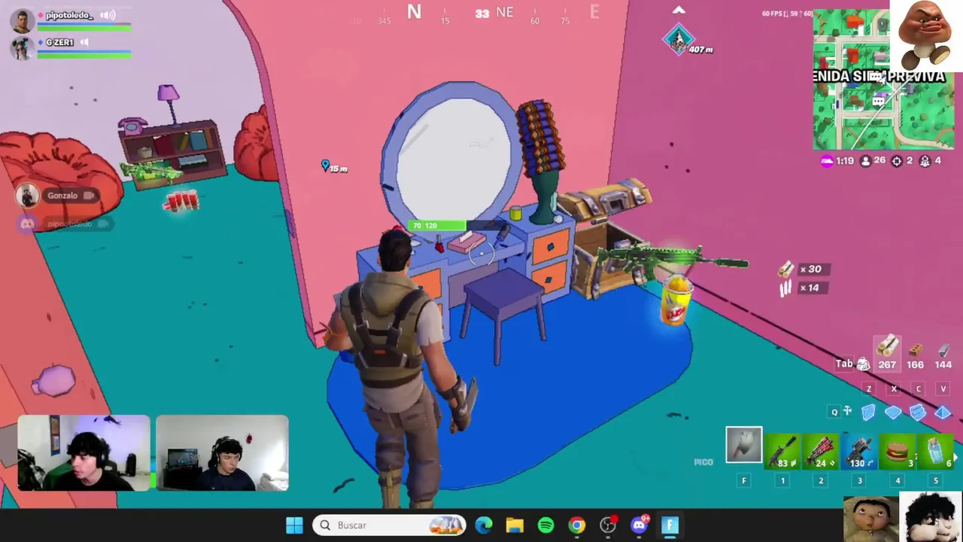
Task: Click the NE compass heading marker
Action: coord(504,13)
